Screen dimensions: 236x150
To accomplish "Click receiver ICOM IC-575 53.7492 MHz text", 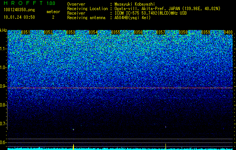I will point(150,13).
